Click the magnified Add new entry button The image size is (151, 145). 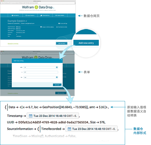(x=86, y=43)
